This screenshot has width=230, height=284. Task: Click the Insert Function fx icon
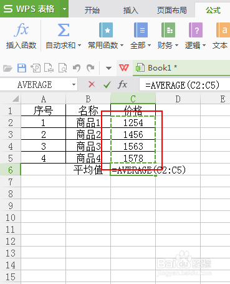coord(21,30)
